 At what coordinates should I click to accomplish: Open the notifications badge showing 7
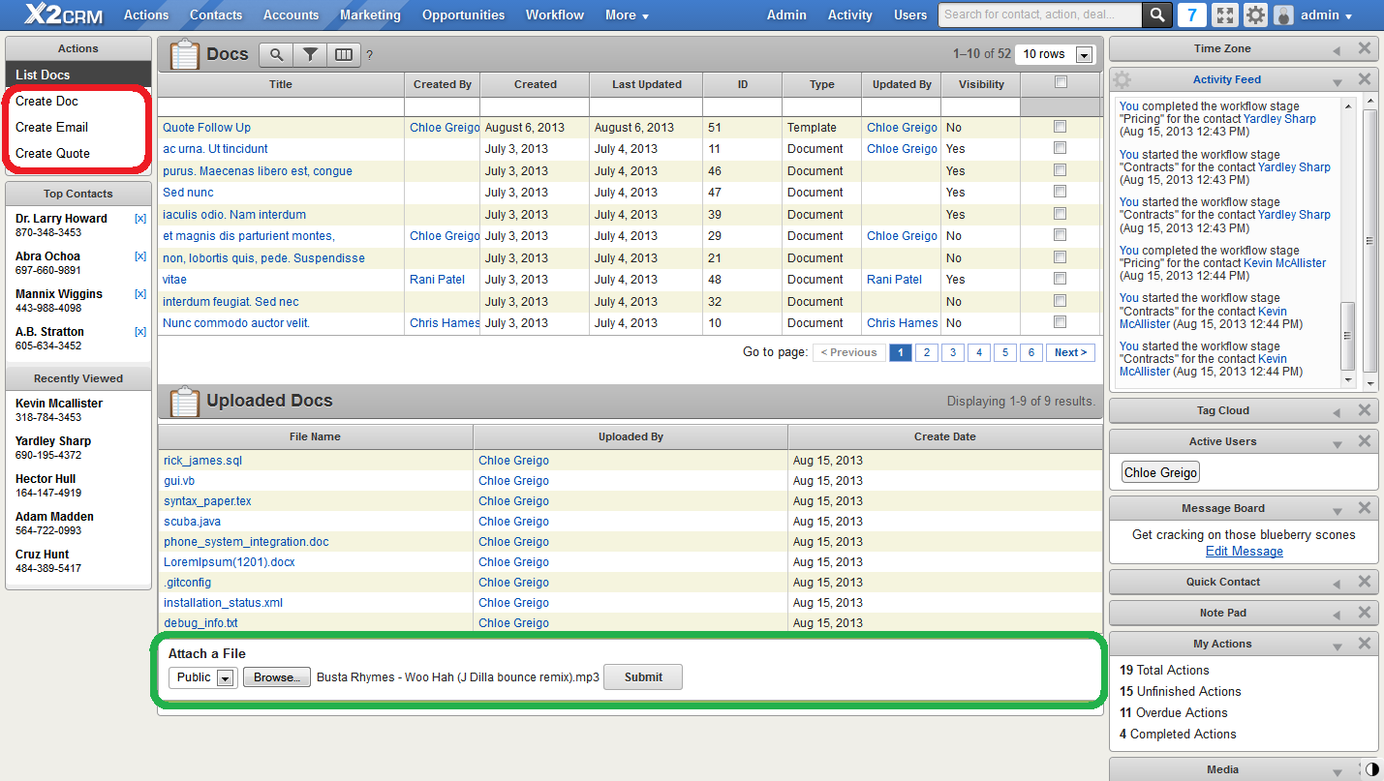(1191, 15)
